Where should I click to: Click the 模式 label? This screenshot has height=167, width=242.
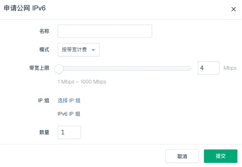pos(44,50)
